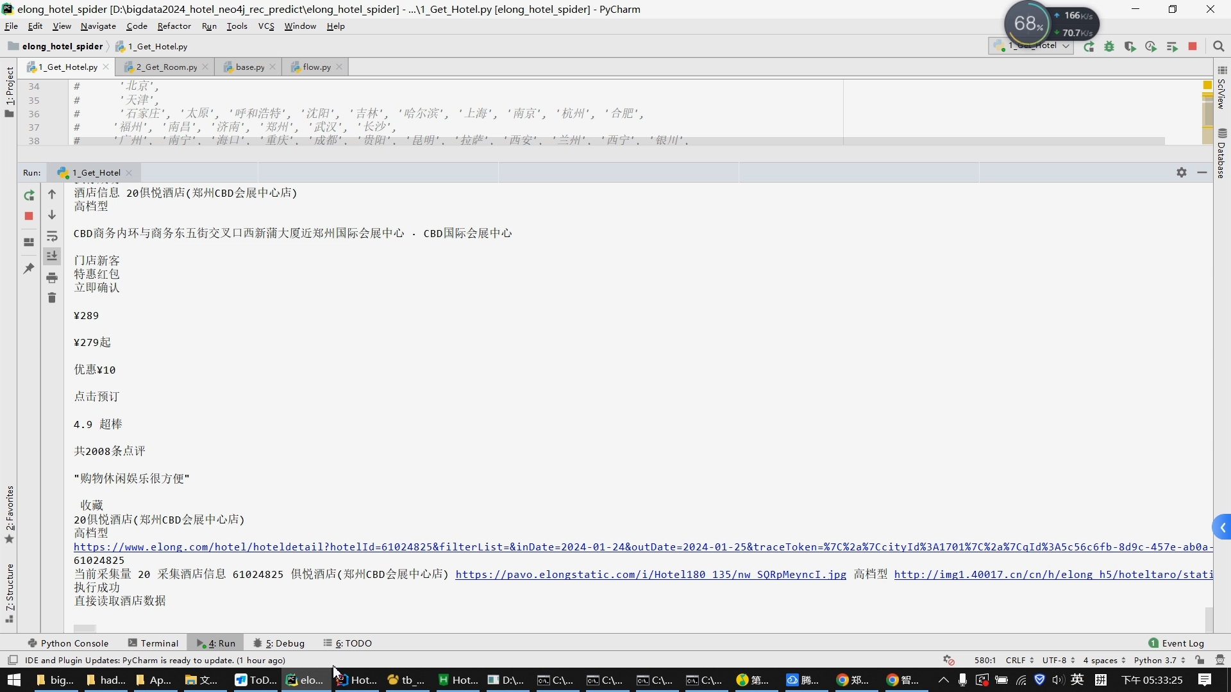Viewport: 1231px width, 692px height.
Task: Click the Search Everywhere magnifier icon
Action: pos(1219,47)
